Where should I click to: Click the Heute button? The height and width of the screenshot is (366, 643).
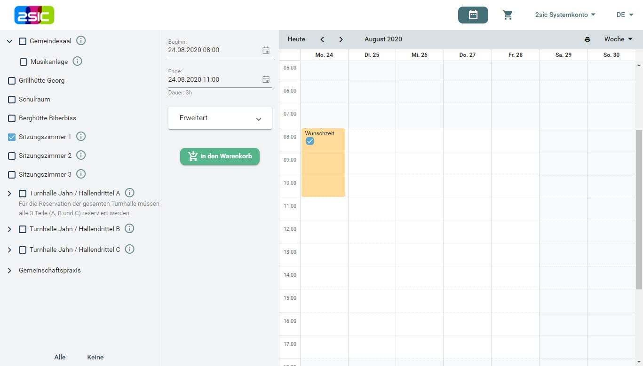[296, 39]
